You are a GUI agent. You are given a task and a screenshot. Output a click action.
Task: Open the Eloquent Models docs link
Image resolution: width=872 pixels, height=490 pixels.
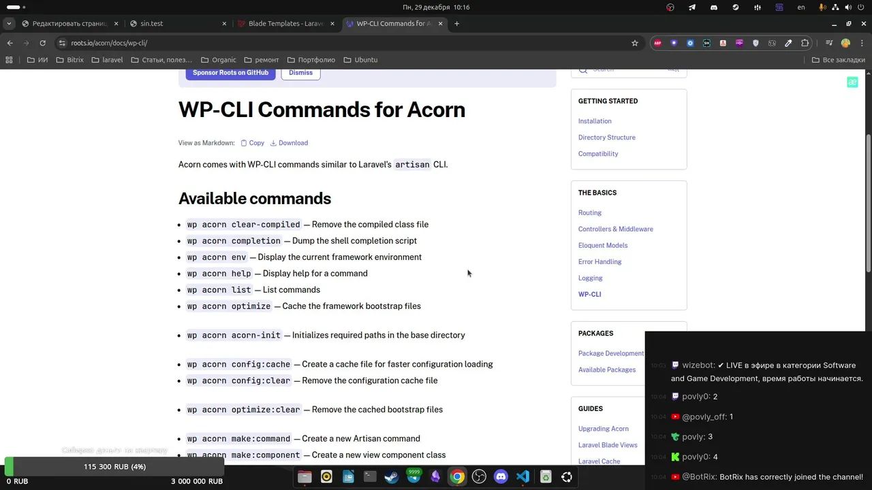[x=603, y=246]
